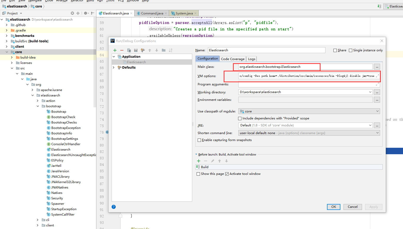Add a before-launch task with plus icon

199,161
